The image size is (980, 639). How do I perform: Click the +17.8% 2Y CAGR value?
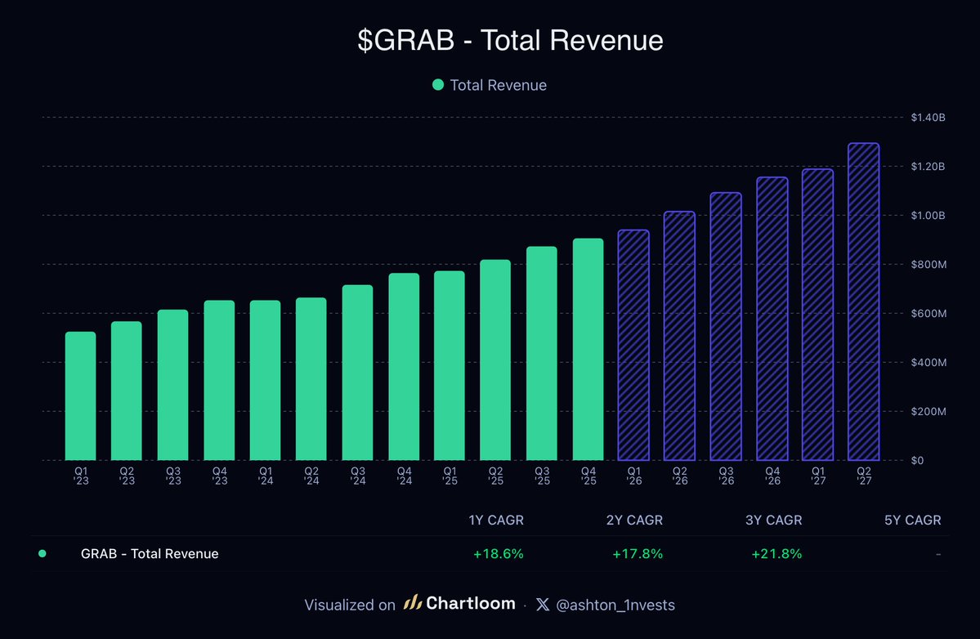click(x=638, y=554)
